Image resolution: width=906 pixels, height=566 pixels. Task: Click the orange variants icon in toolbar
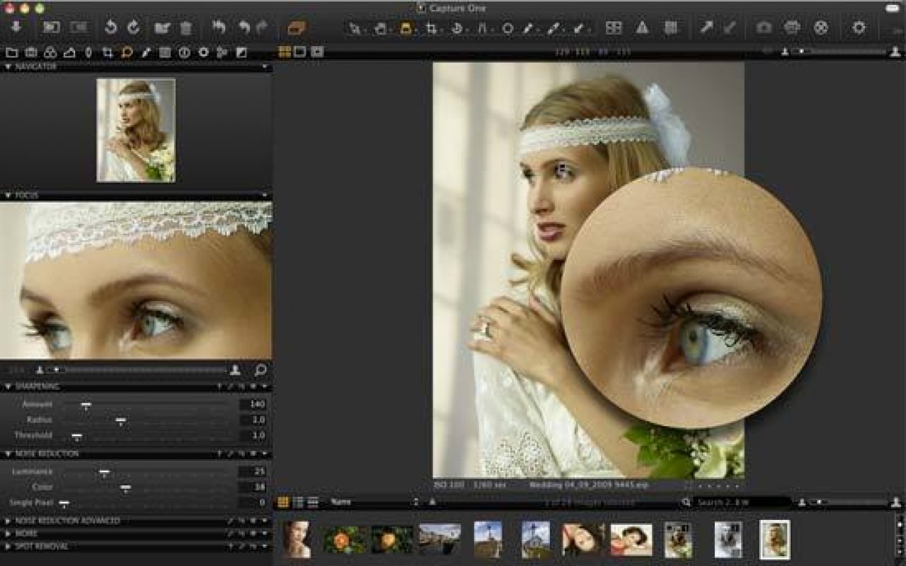tap(296, 28)
